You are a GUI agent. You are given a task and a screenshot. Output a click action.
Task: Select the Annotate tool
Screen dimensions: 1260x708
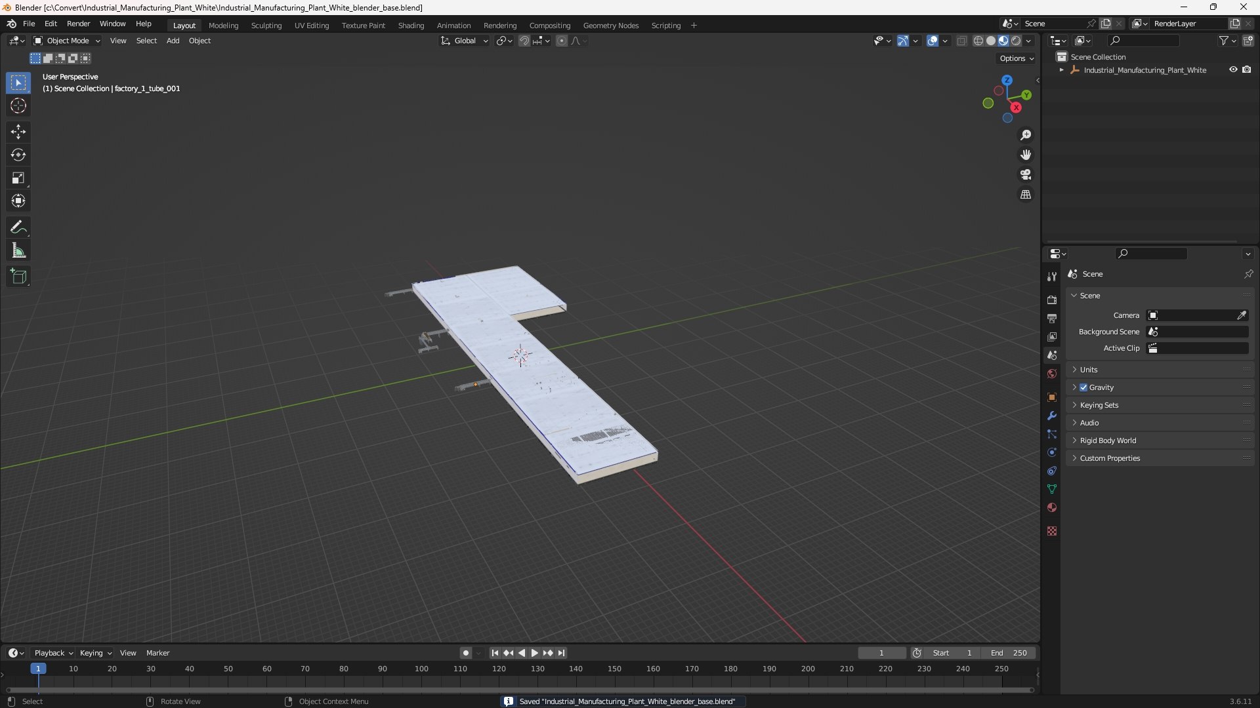click(x=18, y=227)
